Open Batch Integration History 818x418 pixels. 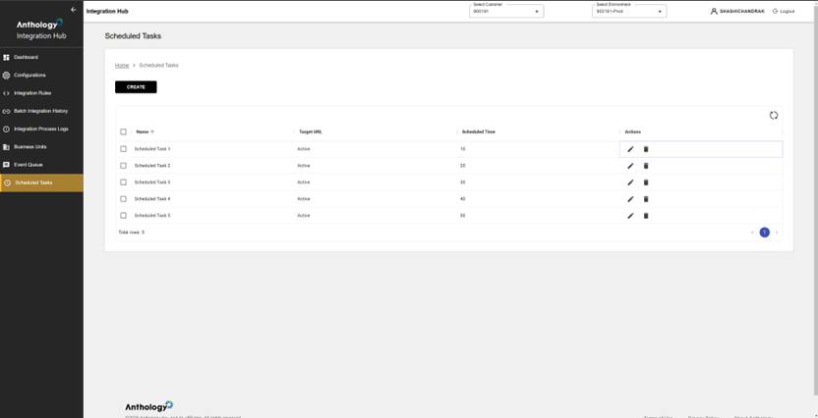tap(41, 111)
